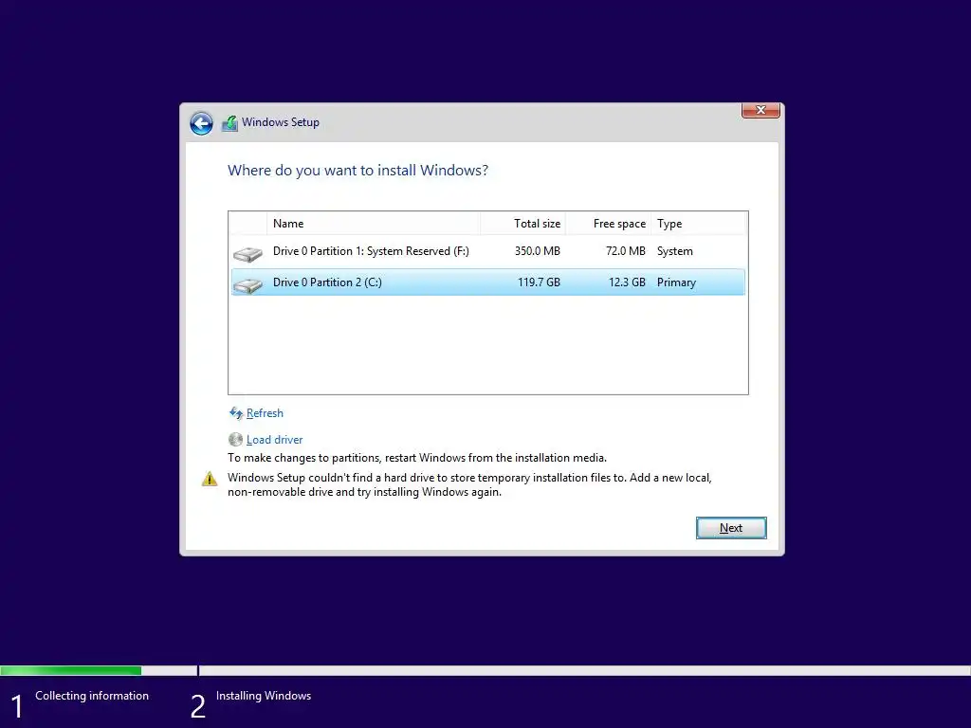Image resolution: width=971 pixels, height=728 pixels.
Task: Click the green installation progress bar
Action: tap(70, 671)
